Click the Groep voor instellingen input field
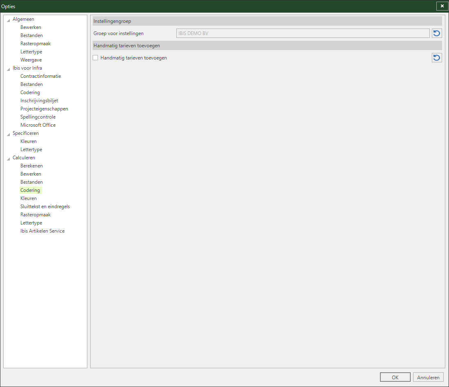 (x=303, y=33)
